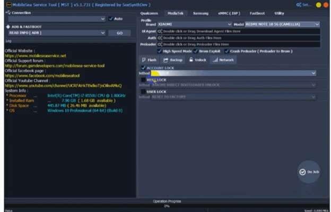Uncheck the Account Lock checkbox
The width and height of the screenshot is (331, 212).
(x=143, y=68)
